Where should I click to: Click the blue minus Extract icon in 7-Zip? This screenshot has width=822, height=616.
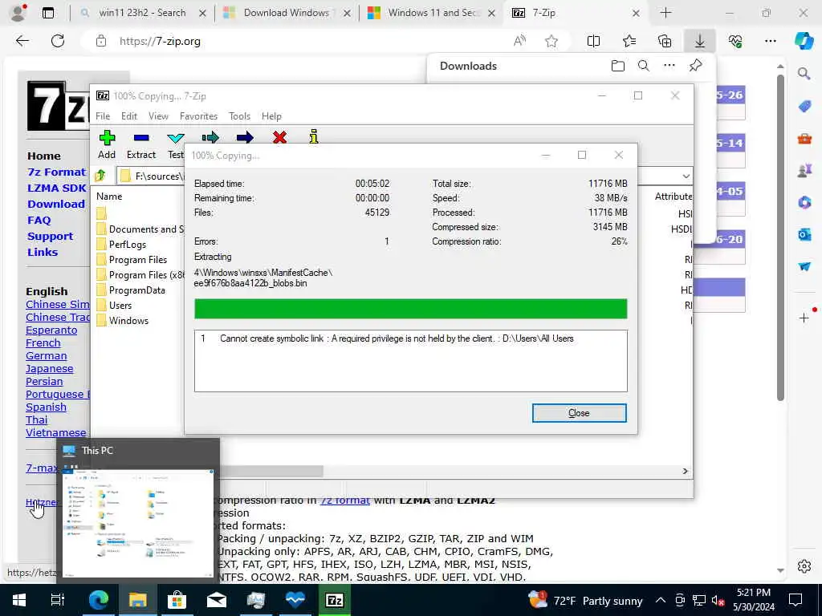click(x=141, y=138)
